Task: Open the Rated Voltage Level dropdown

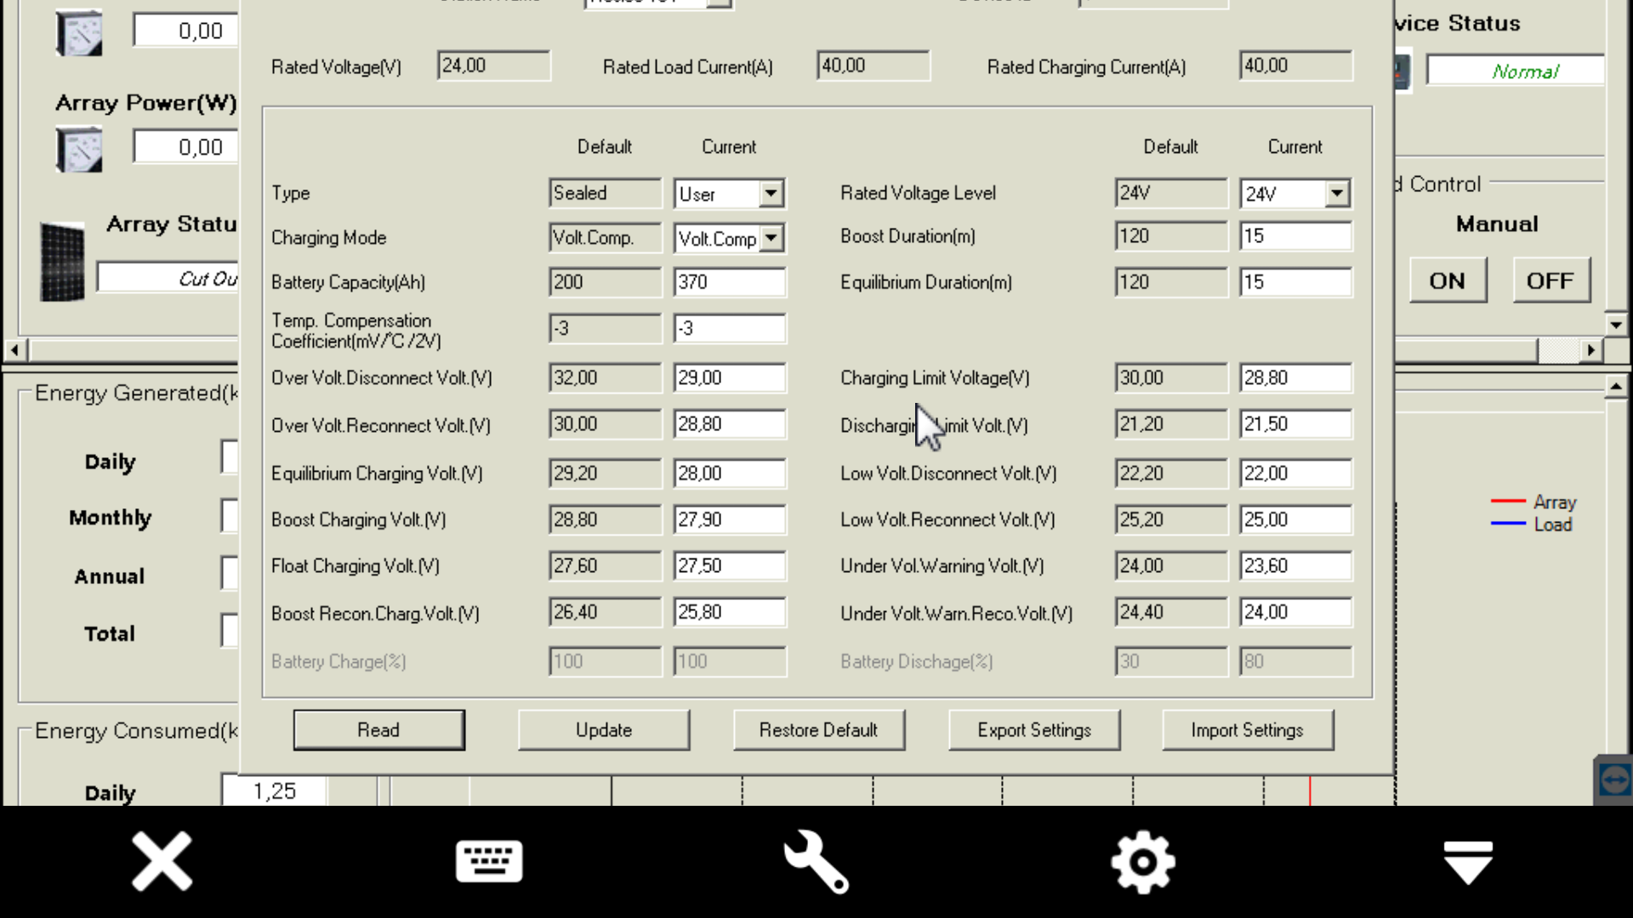Action: click(1337, 194)
